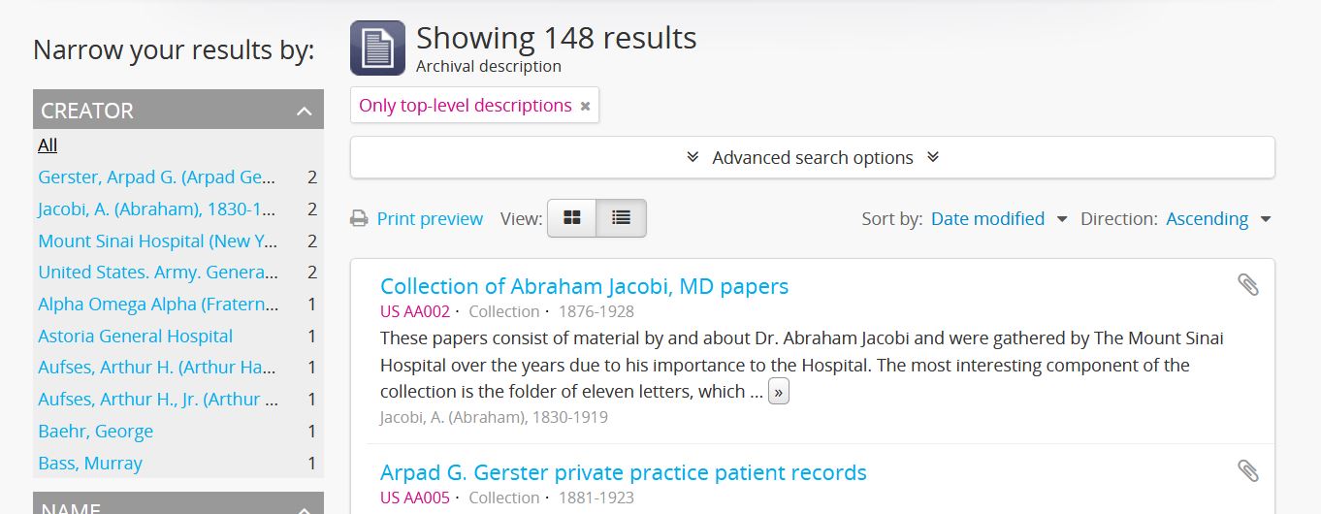Filter by Mount Sinai Hospital creator

click(x=157, y=241)
